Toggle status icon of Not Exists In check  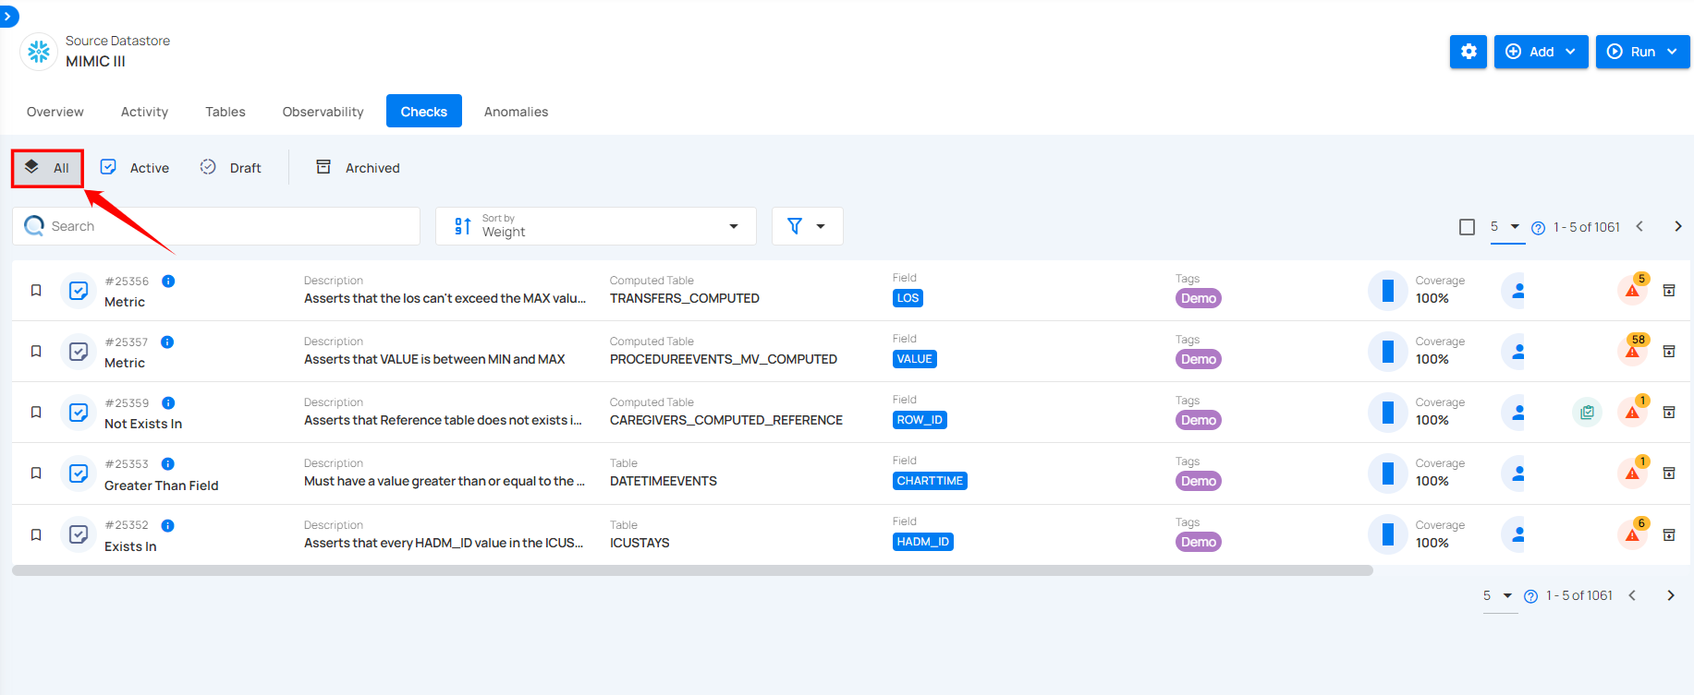(79, 413)
